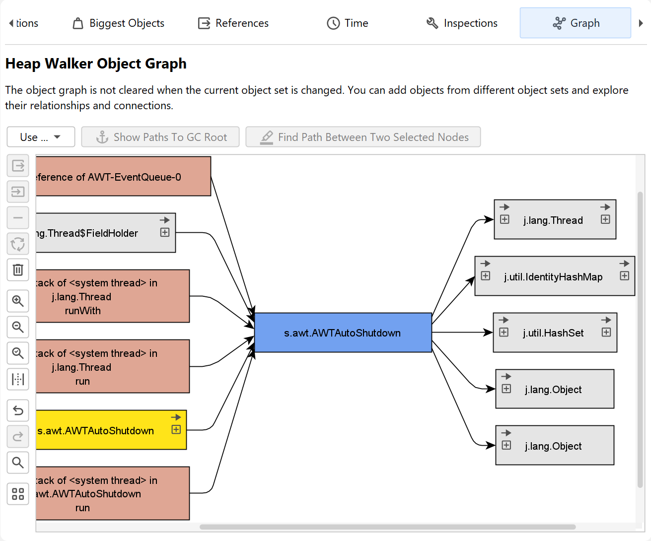Click the four-squares grid icon in the toolbar

click(x=18, y=494)
